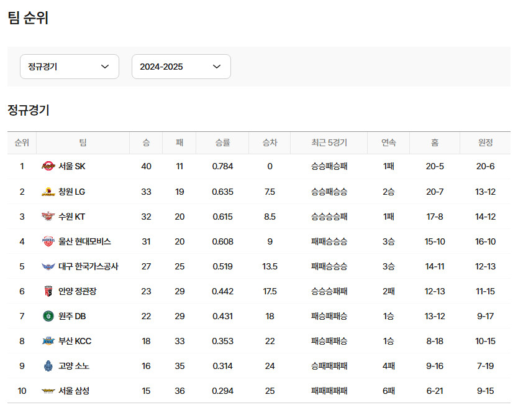Open the 2024-2025 season dropdown
This screenshot has width=518, height=420.
tap(181, 67)
